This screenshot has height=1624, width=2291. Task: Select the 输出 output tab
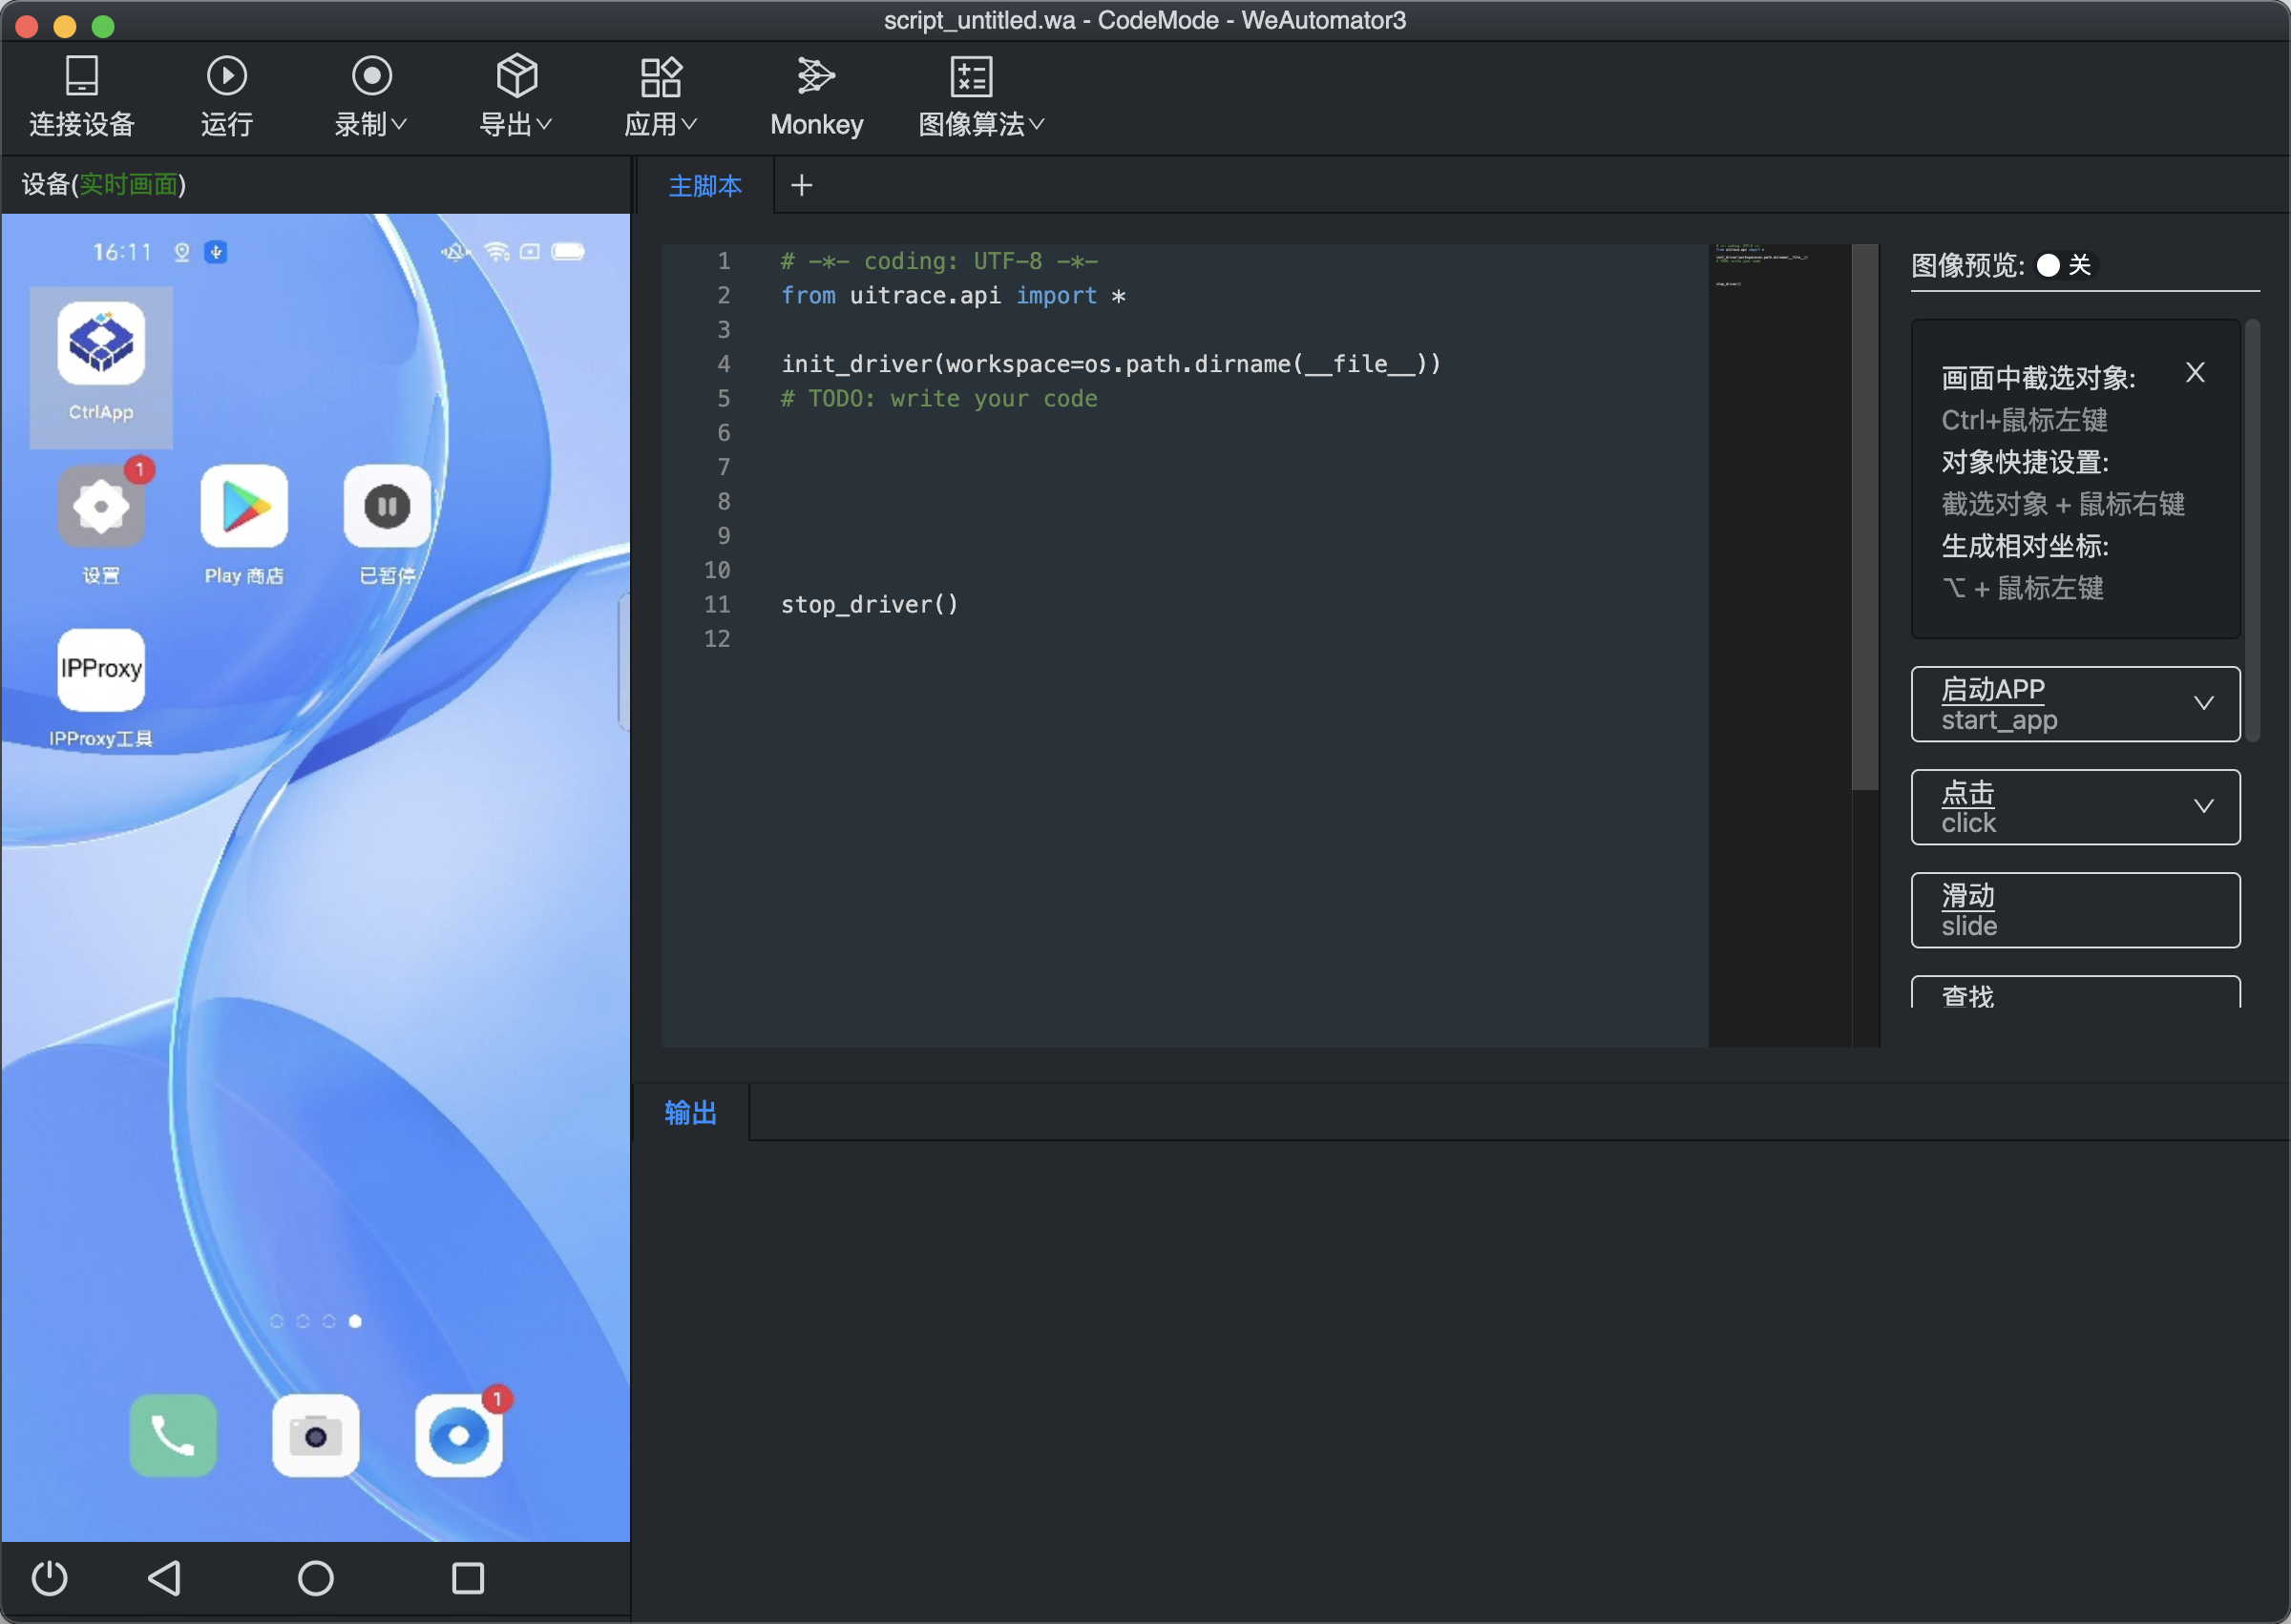[x=690, y=1113]
